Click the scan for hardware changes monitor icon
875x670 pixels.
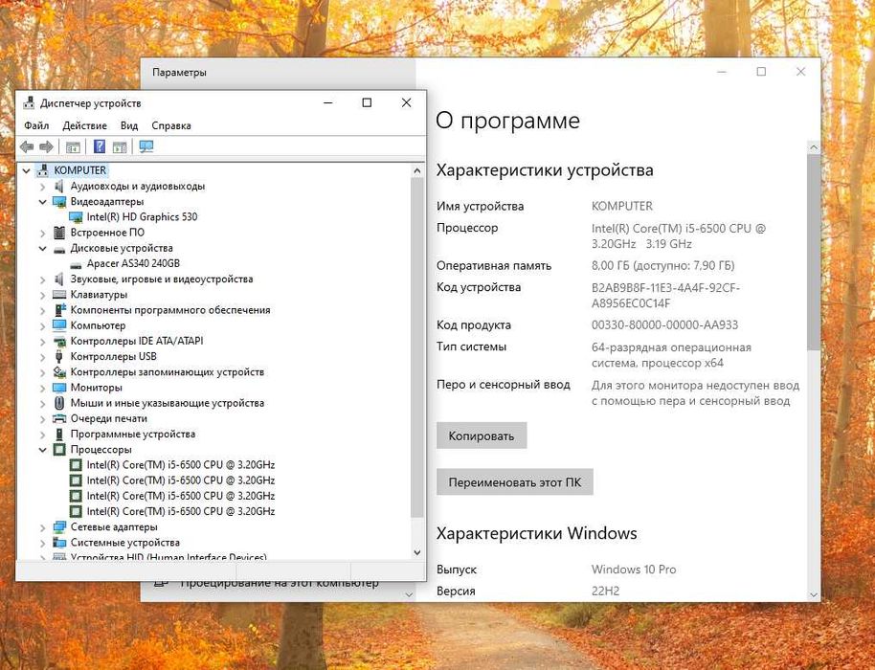(146, 146)
